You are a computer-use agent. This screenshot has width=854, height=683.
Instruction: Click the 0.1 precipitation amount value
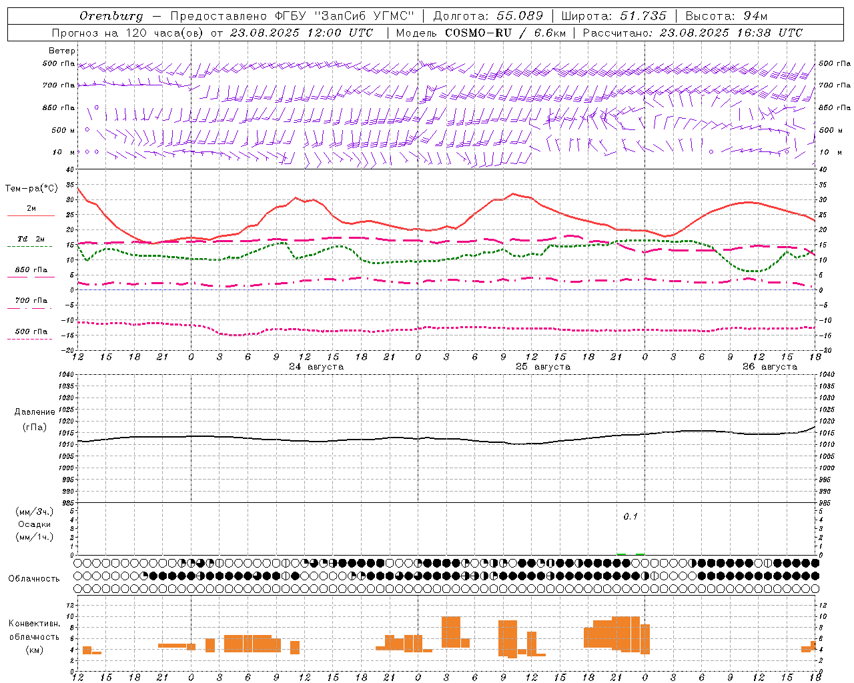630,516
